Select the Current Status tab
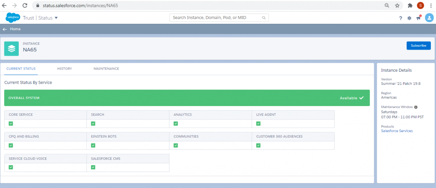 coord(21,68)
